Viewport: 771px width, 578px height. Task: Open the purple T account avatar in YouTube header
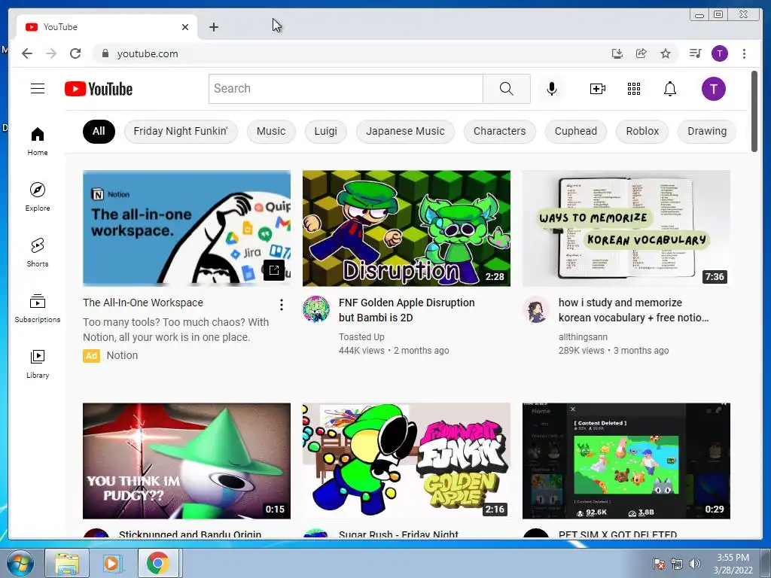coord(714,89)
